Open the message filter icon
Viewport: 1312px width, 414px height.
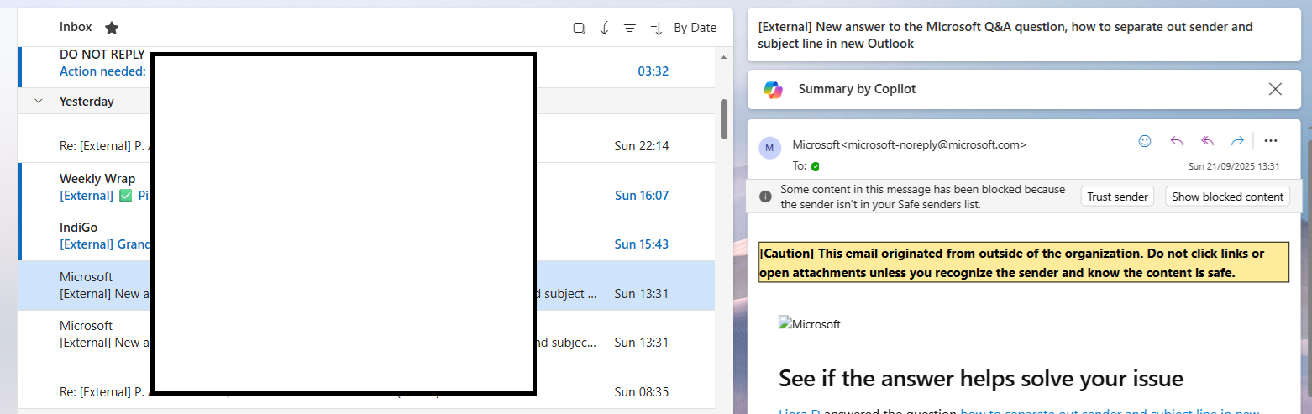629,28
